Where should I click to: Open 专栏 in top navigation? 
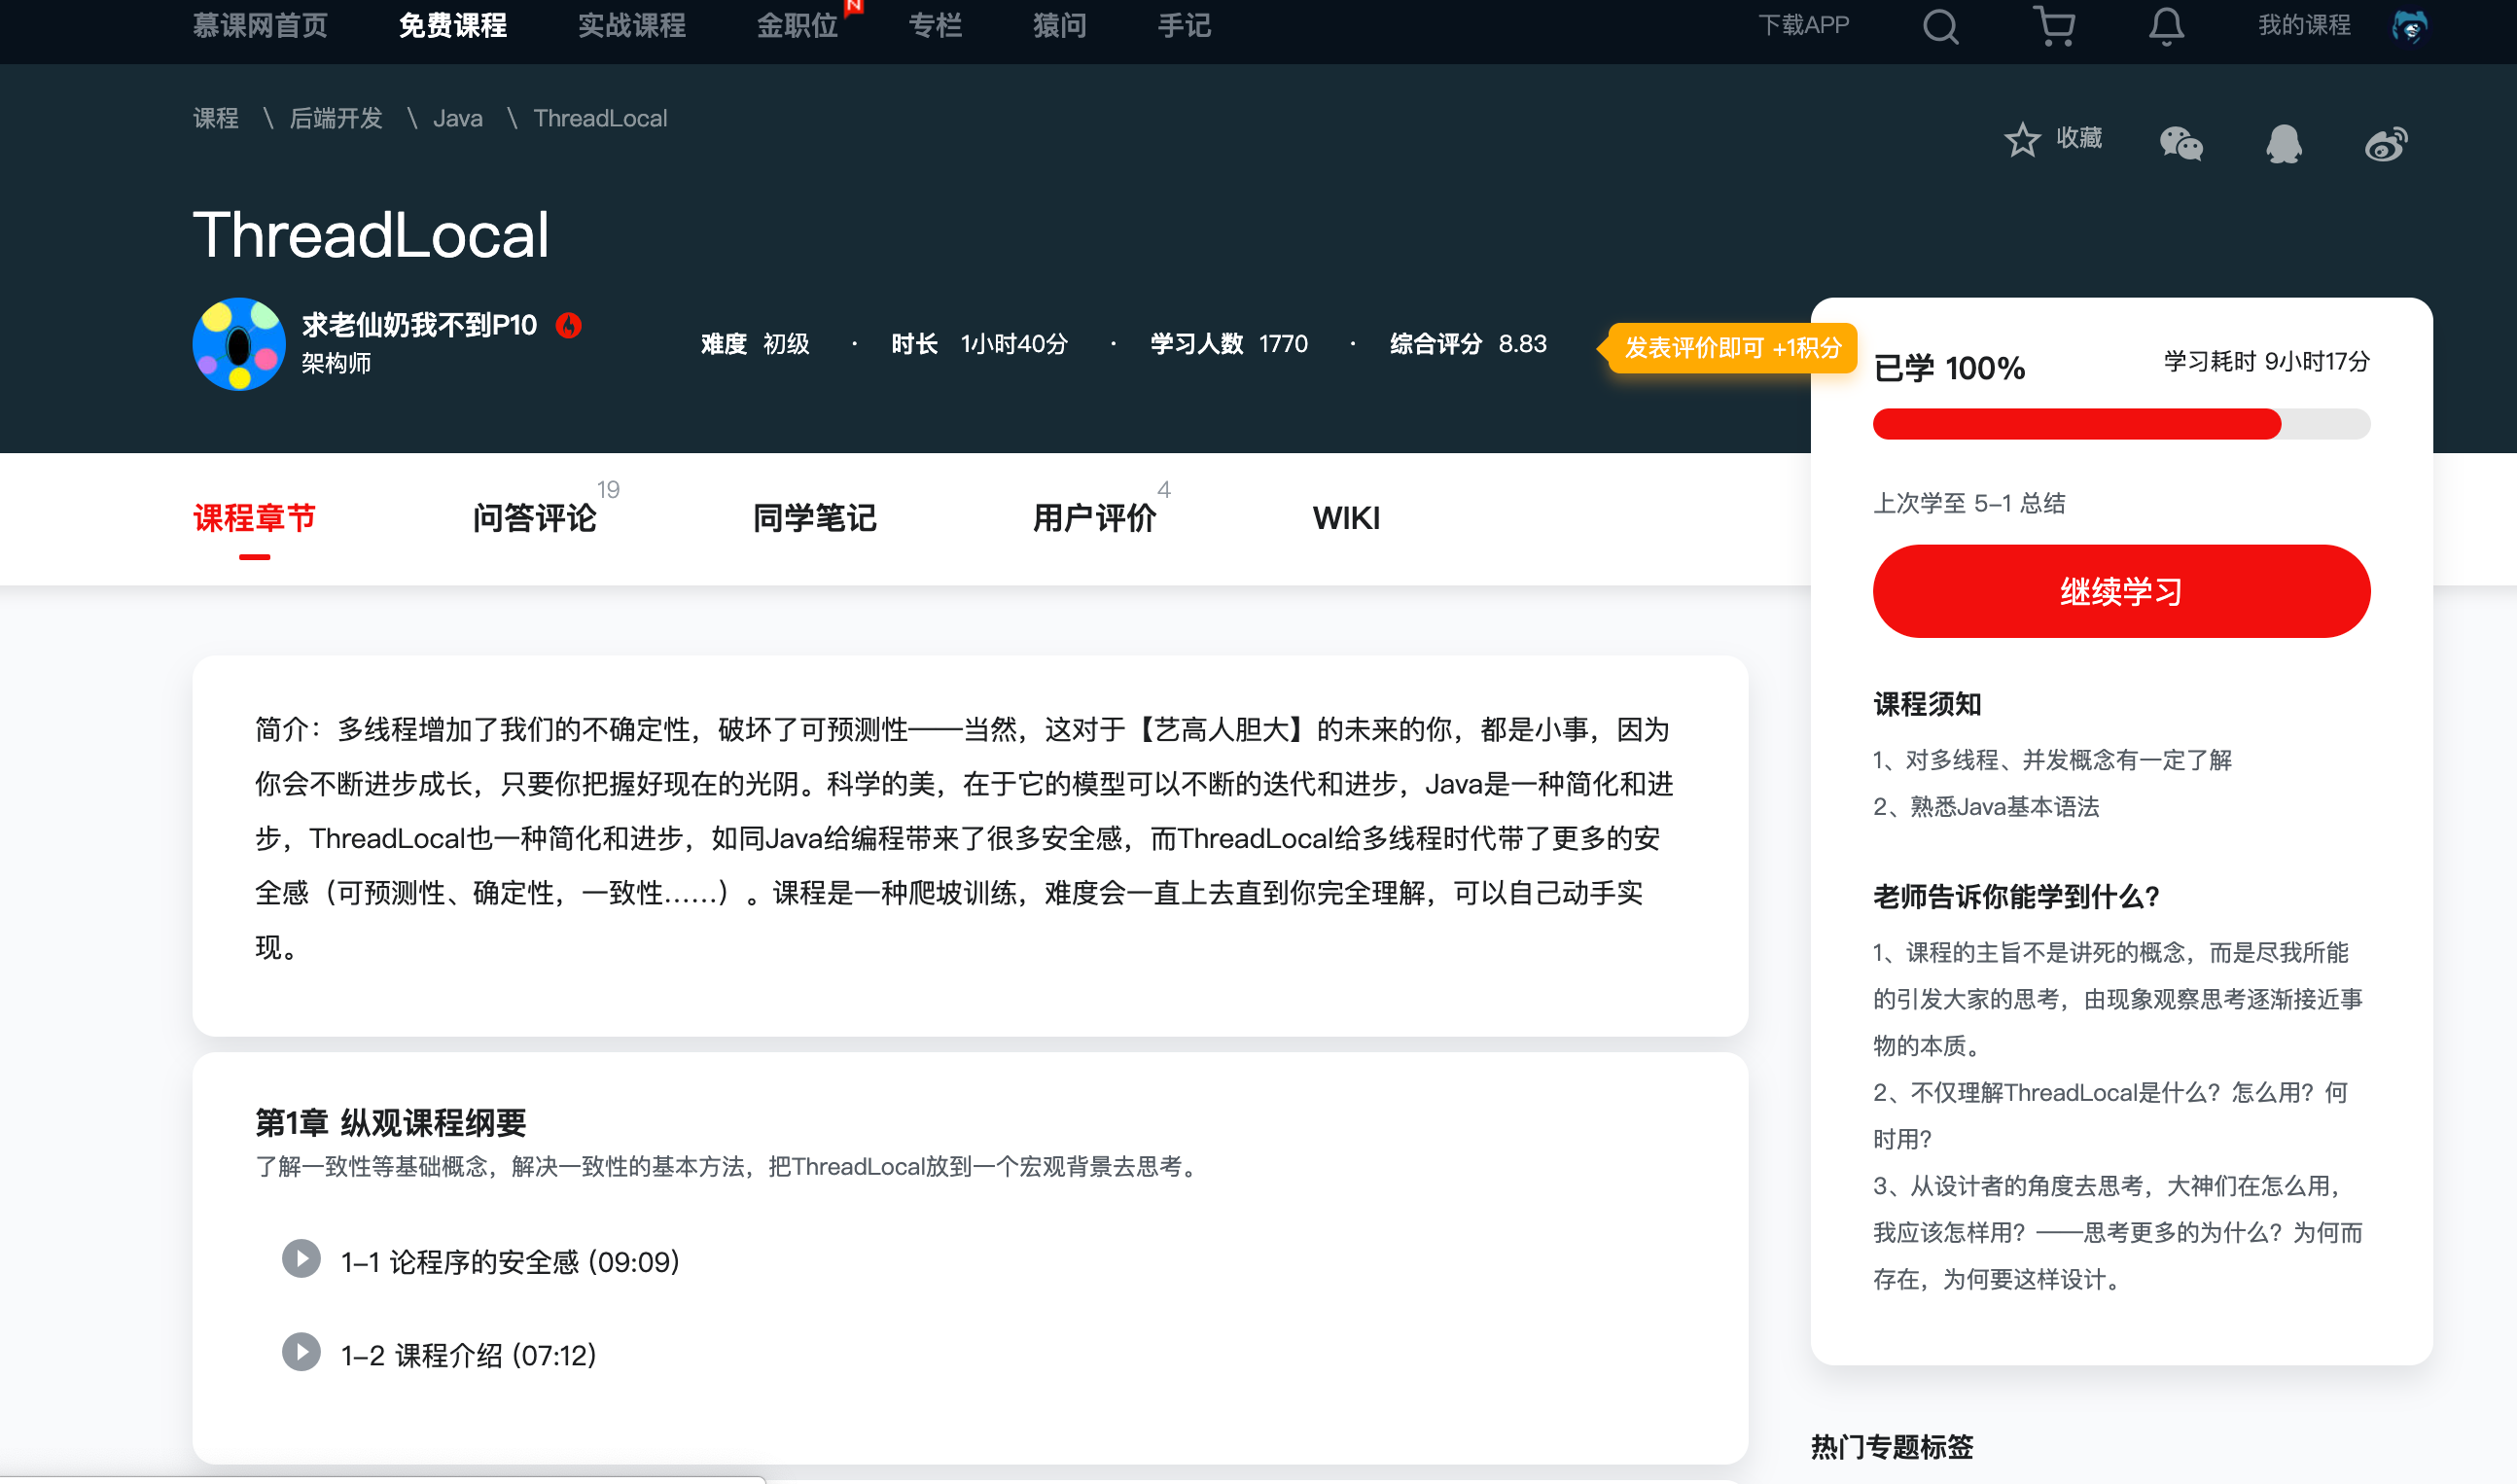click(x=935, y=25)
